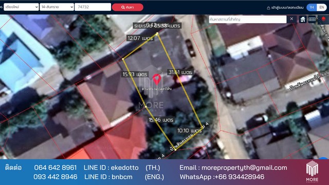This screenshot has height=185, width=329.
Task: Click the 12.07 เมตร boundary label
Action: pyautogui.click(x=140, y=38)
